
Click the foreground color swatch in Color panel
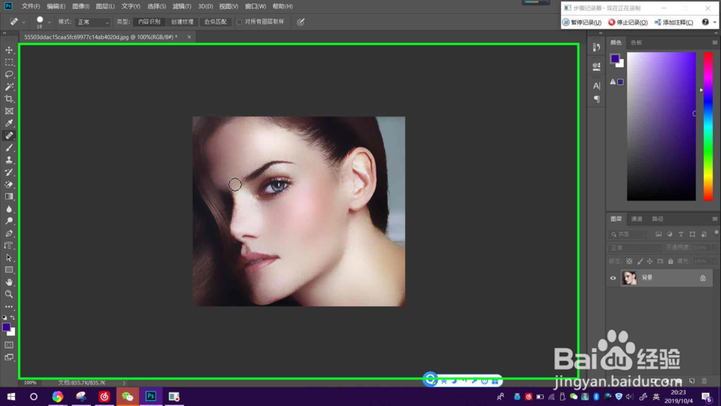(x=615, y=58)
